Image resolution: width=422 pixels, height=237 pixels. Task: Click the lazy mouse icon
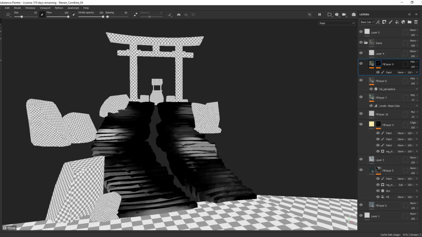136,14
